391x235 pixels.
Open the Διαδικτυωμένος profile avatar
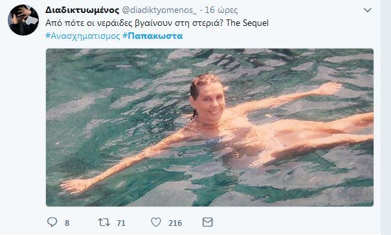(23, 20)
